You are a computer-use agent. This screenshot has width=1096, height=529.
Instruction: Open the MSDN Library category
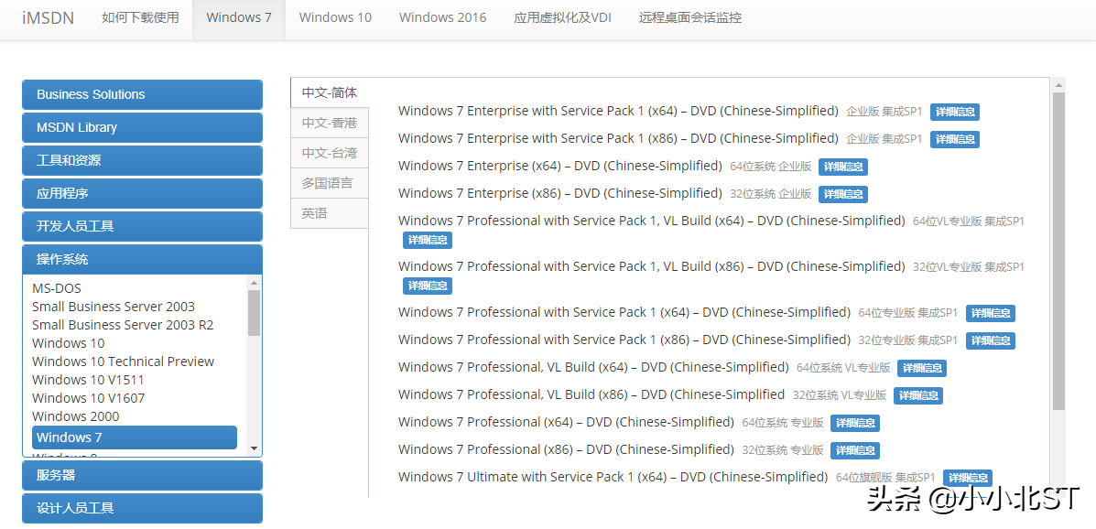[x=142, y=127]
